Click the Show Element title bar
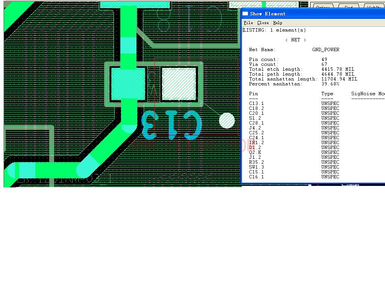 [313, 14]
